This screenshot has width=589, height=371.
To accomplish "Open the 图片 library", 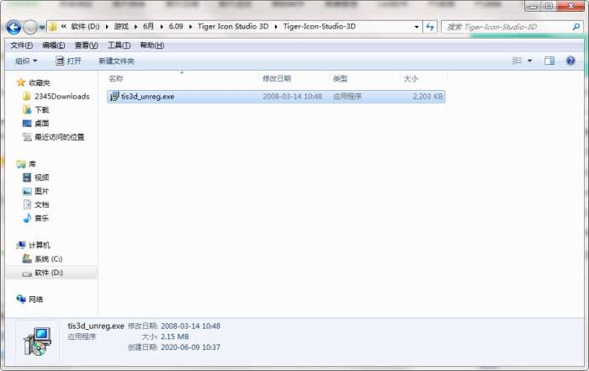I will tap(42, 191).
